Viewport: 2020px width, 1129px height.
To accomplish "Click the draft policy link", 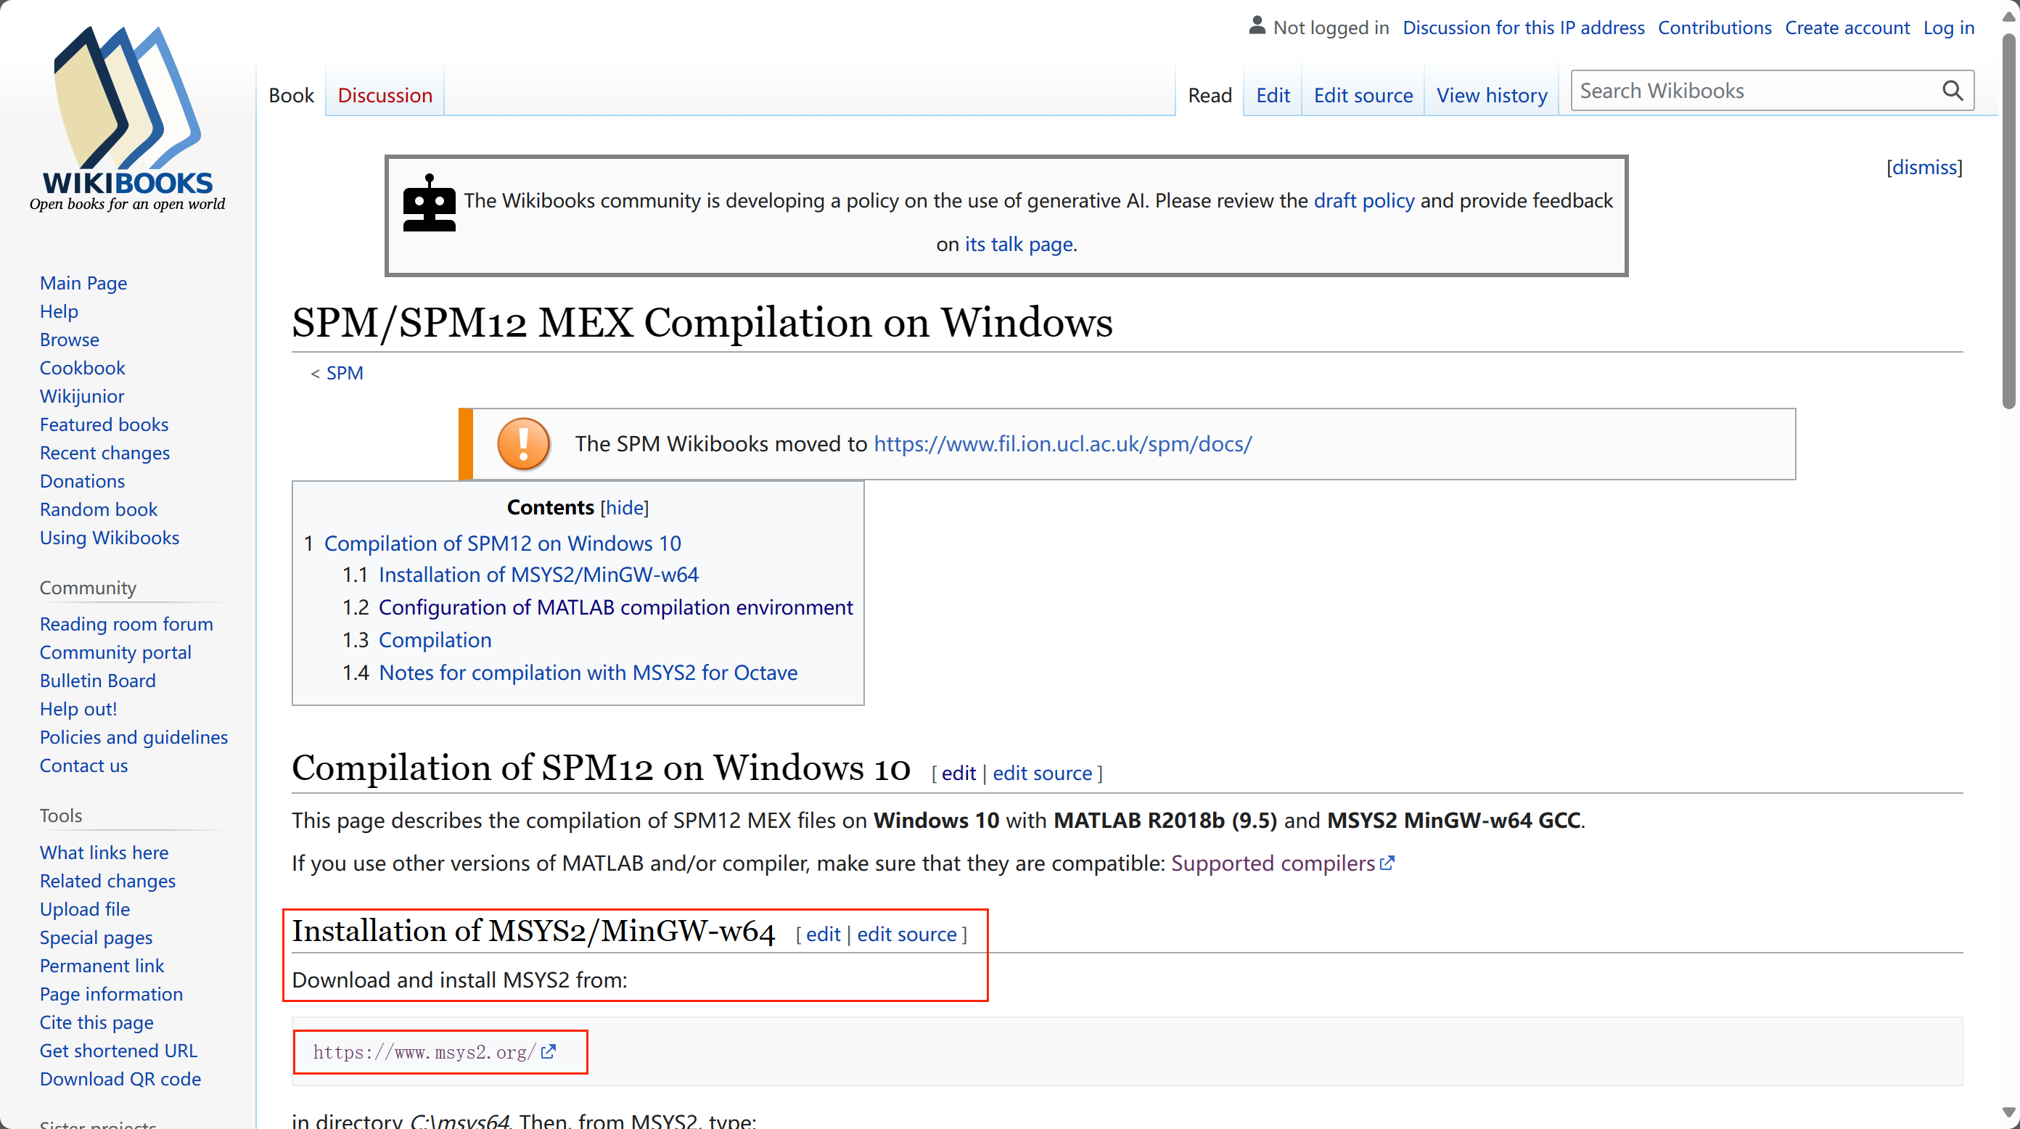I will coord(1363,201).
